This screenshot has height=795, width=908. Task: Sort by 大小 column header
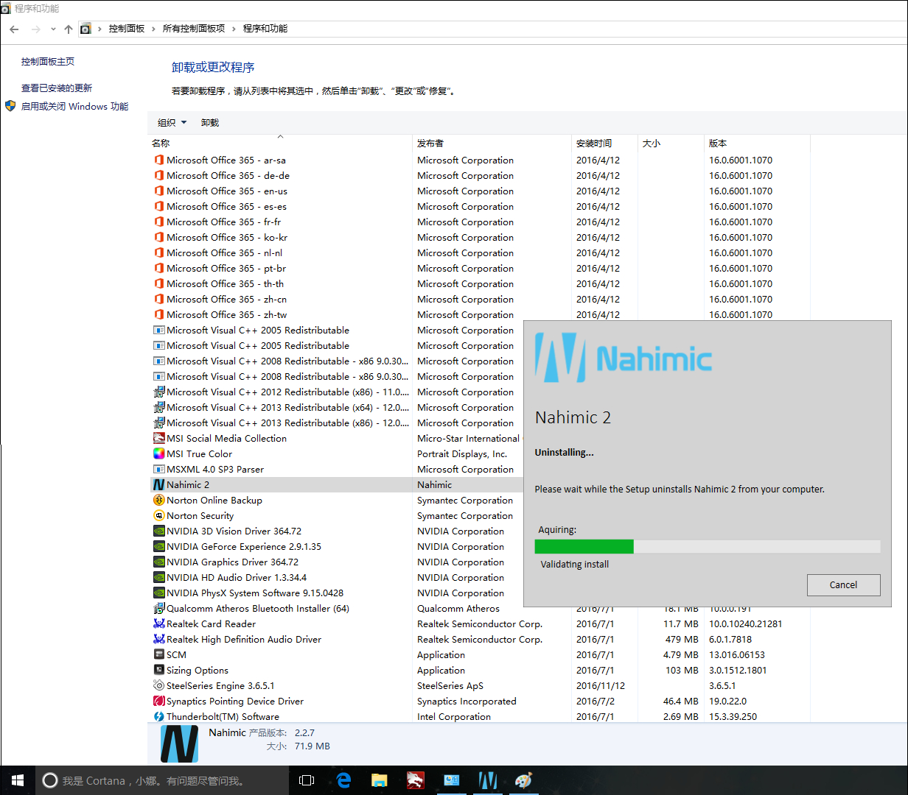tap(671, 144)
